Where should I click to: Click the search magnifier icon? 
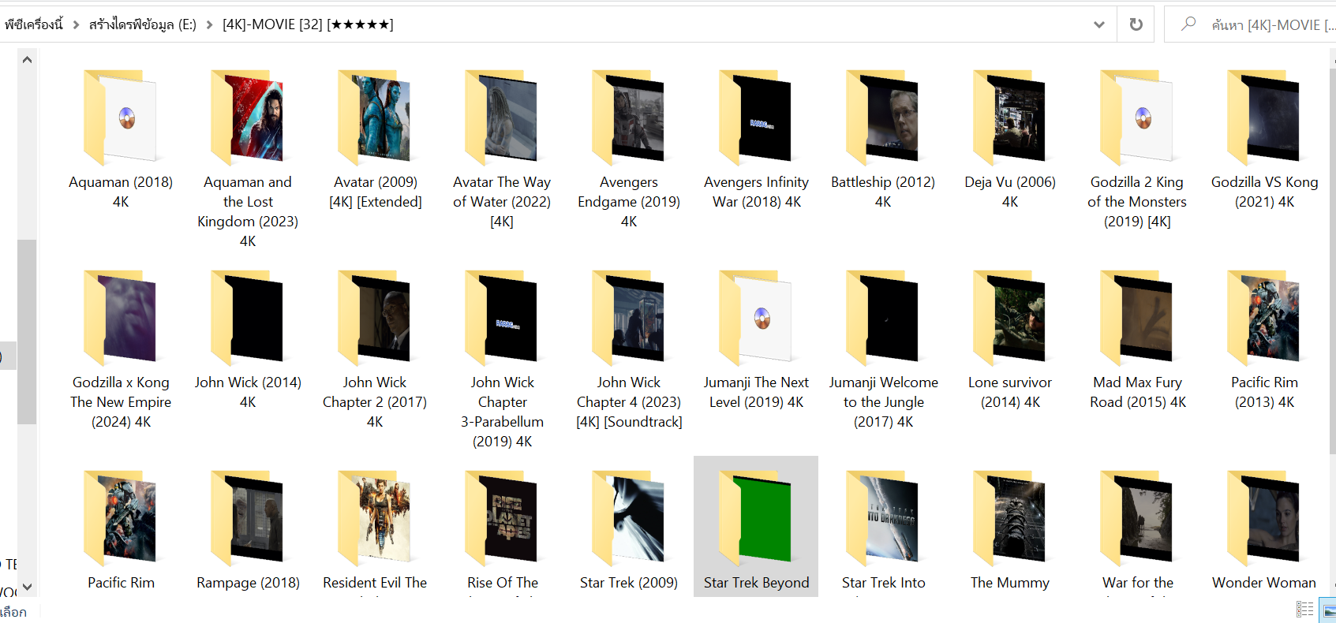[1188, 24]
